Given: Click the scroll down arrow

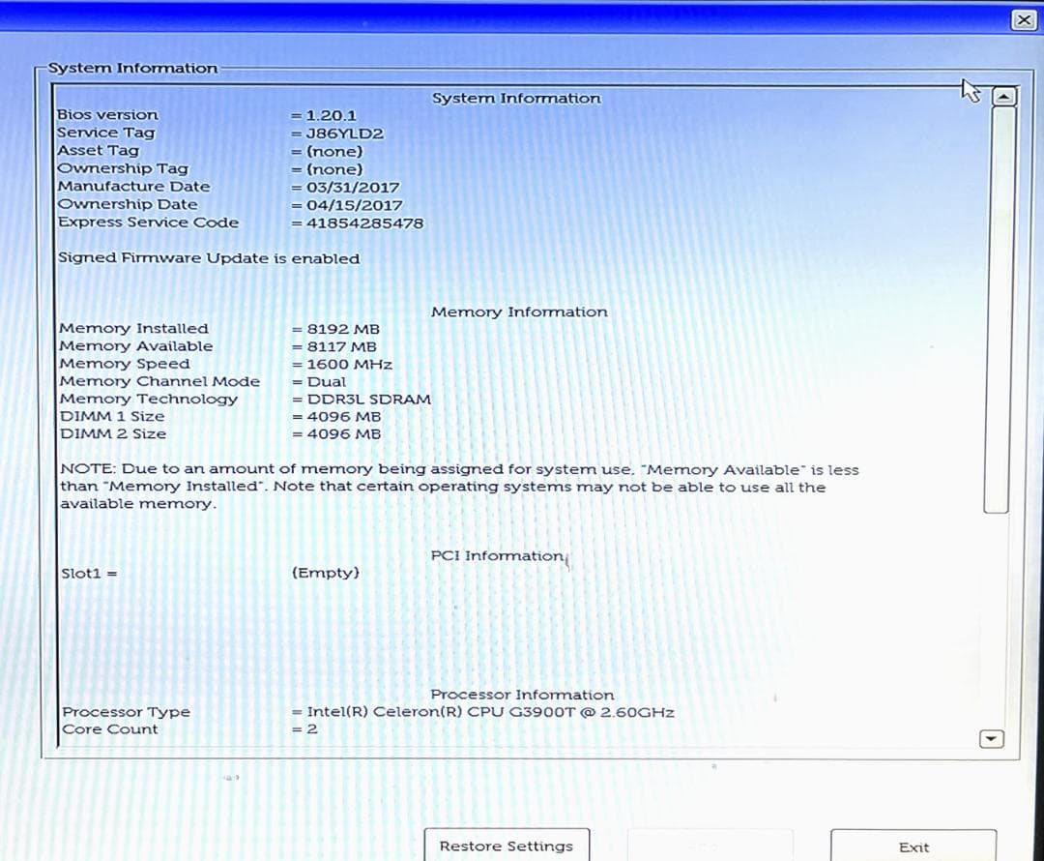Looking at the screenshot, I should [990, 738].
